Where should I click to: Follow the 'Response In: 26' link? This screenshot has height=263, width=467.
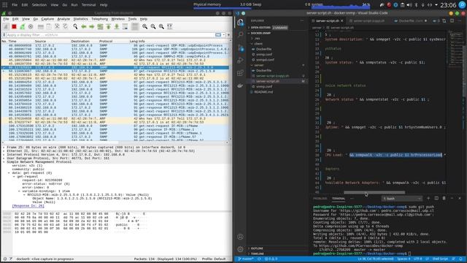28,206
